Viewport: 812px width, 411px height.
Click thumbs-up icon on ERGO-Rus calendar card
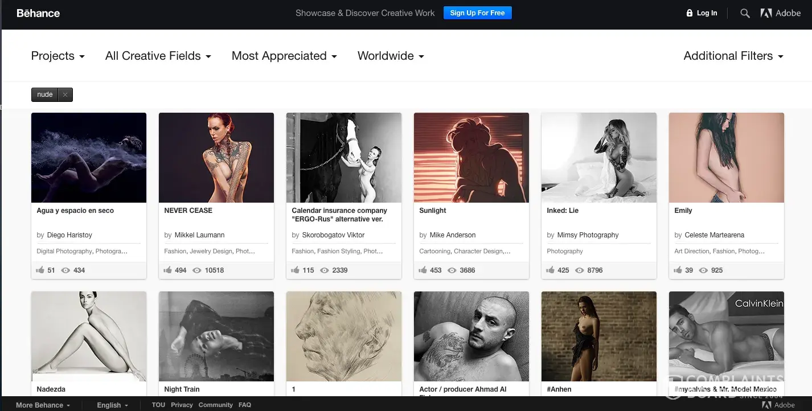pyautogui.click(x=296, y=270)
